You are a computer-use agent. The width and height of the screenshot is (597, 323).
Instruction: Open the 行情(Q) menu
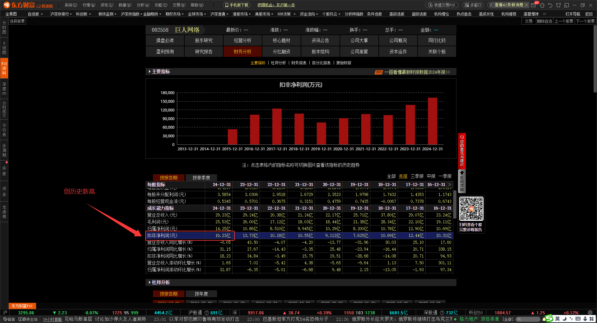(x=89, y=5)
